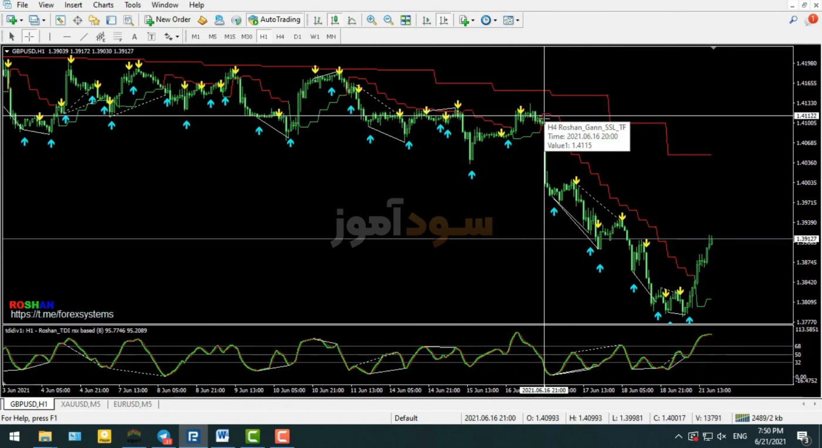Viewport: 822px width, 448px height.
Task: Switch to W1 timeframe
Action: [315, 36]
